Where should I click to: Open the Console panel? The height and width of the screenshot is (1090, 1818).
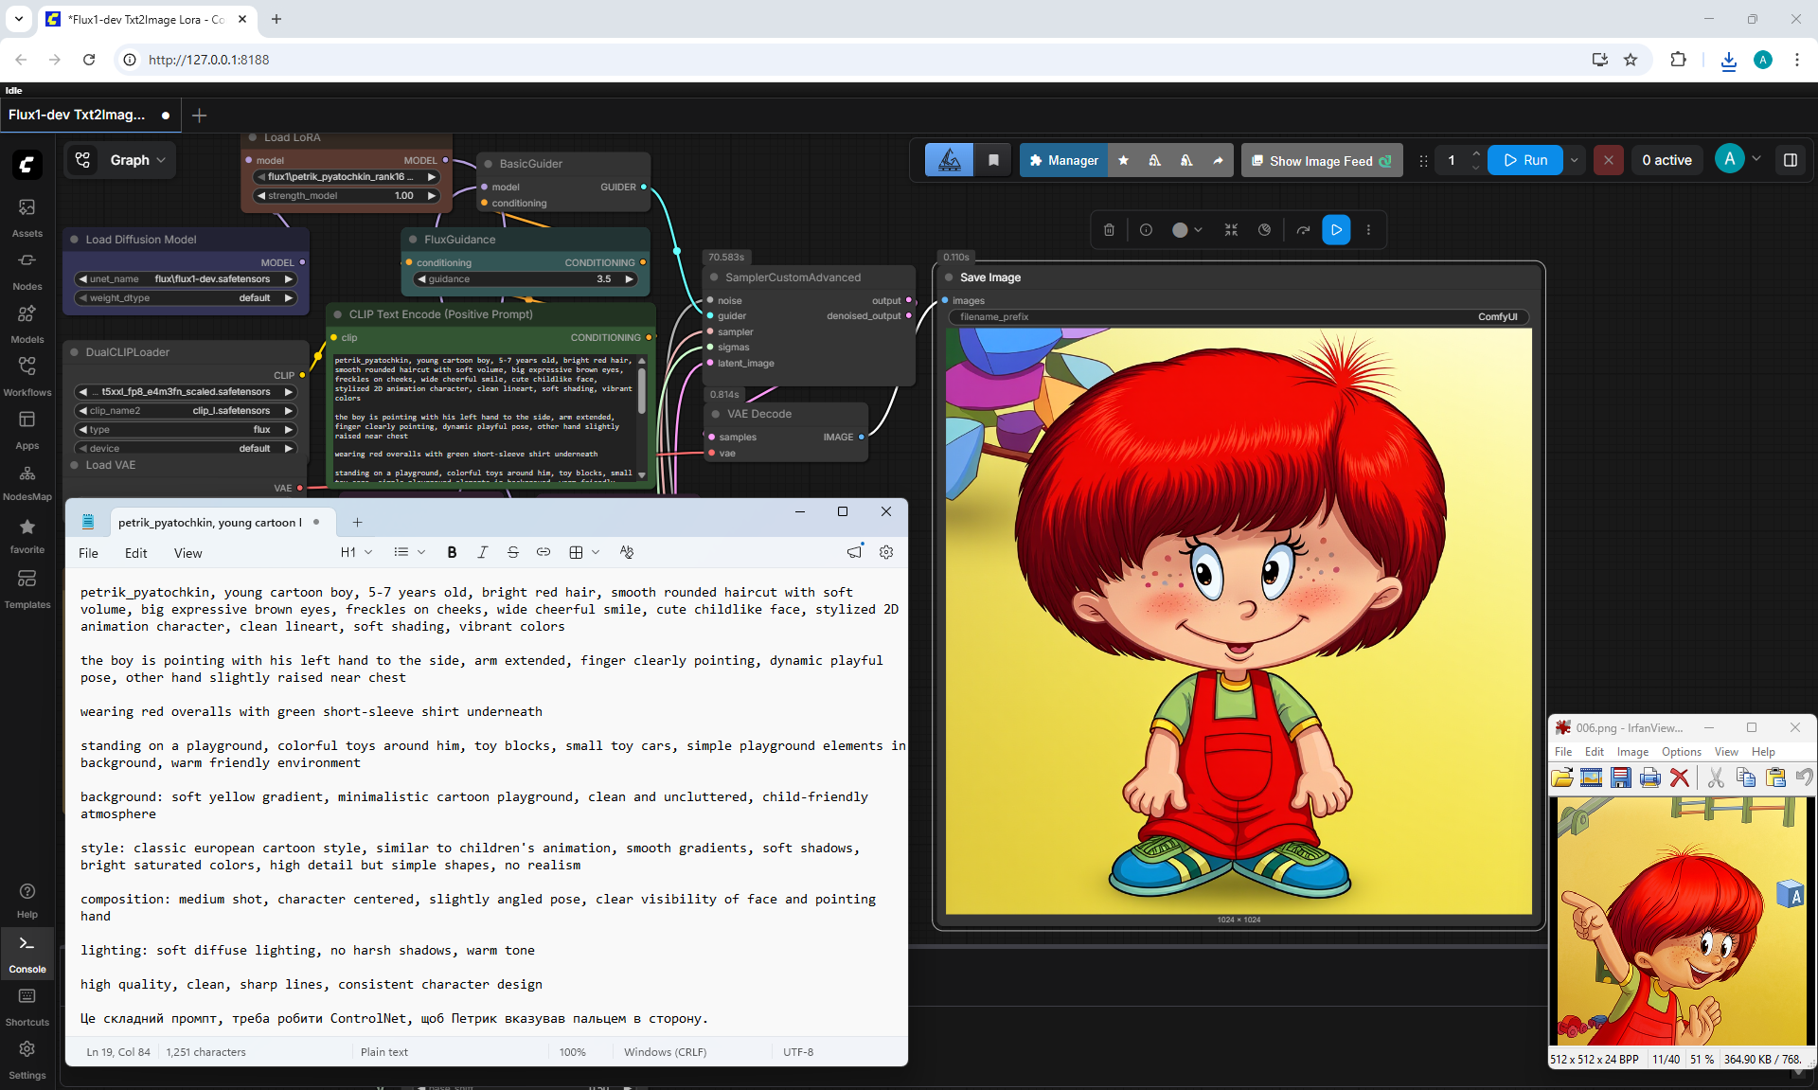click(27, 954)
